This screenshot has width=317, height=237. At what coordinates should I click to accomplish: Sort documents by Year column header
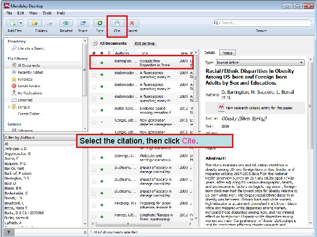click(184, 53)
